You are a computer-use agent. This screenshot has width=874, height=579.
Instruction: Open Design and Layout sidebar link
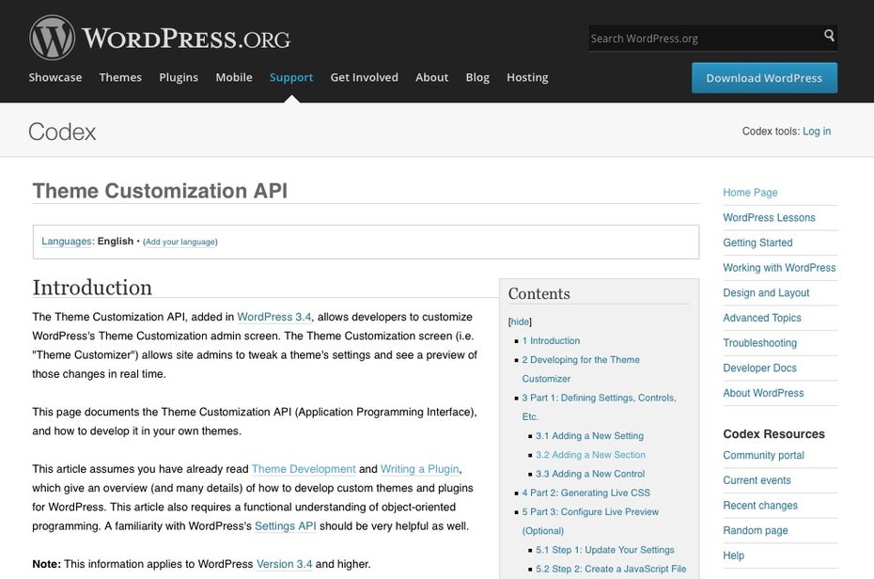[x=766, y=292]
